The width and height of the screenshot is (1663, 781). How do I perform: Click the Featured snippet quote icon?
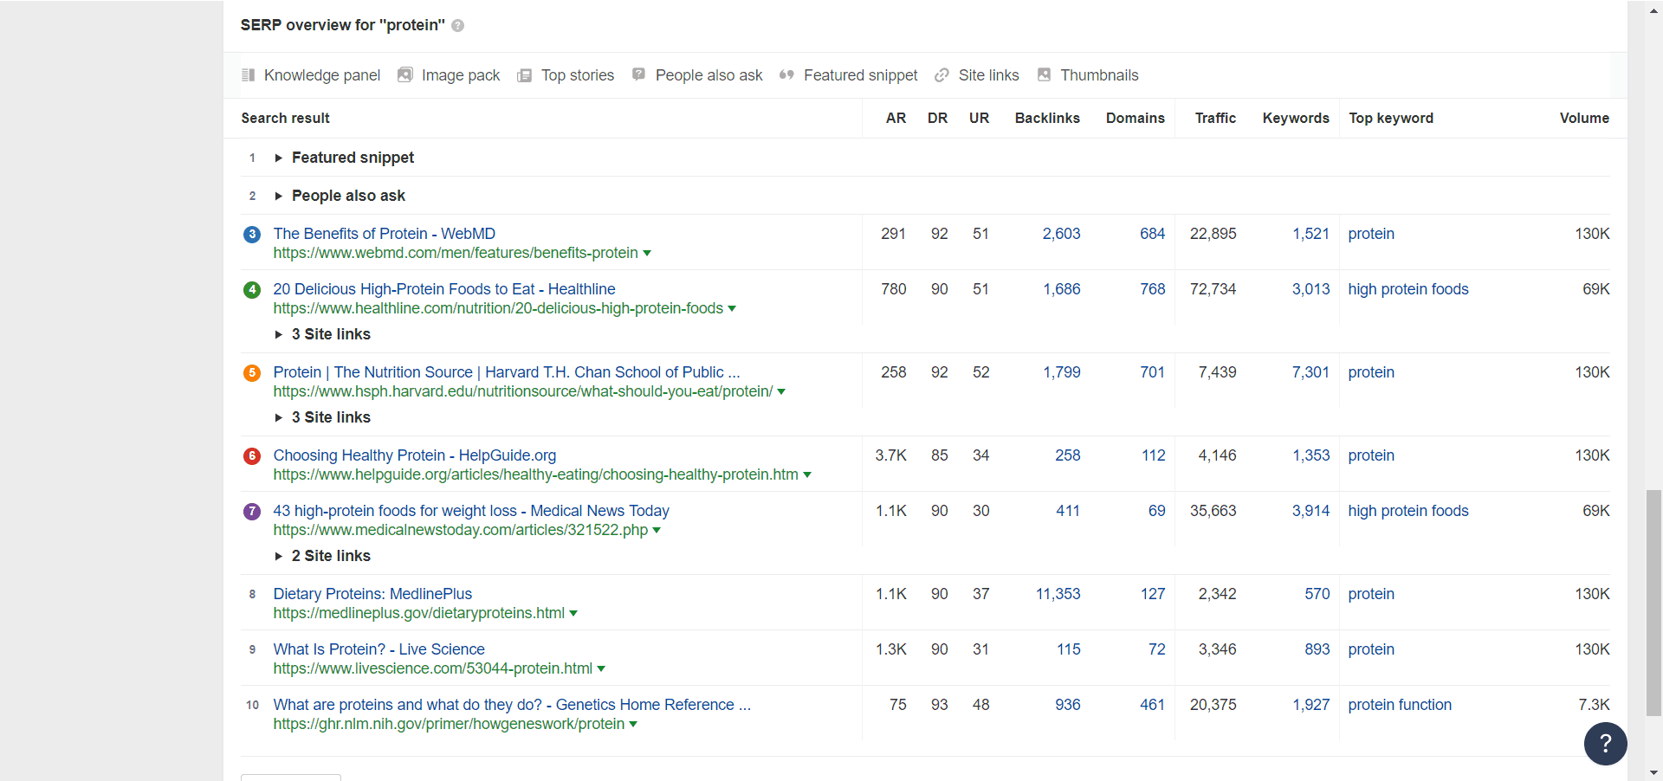786,75
